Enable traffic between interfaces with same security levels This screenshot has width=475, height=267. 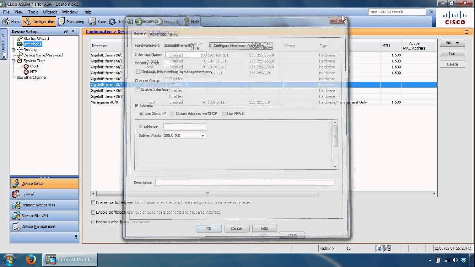93,202
